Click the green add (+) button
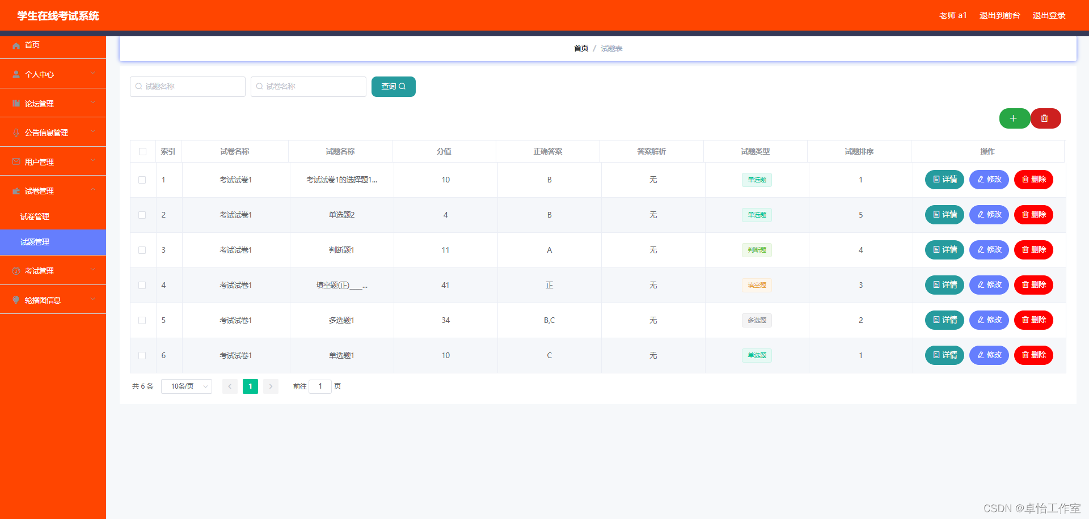 (x=1014, y=118)
